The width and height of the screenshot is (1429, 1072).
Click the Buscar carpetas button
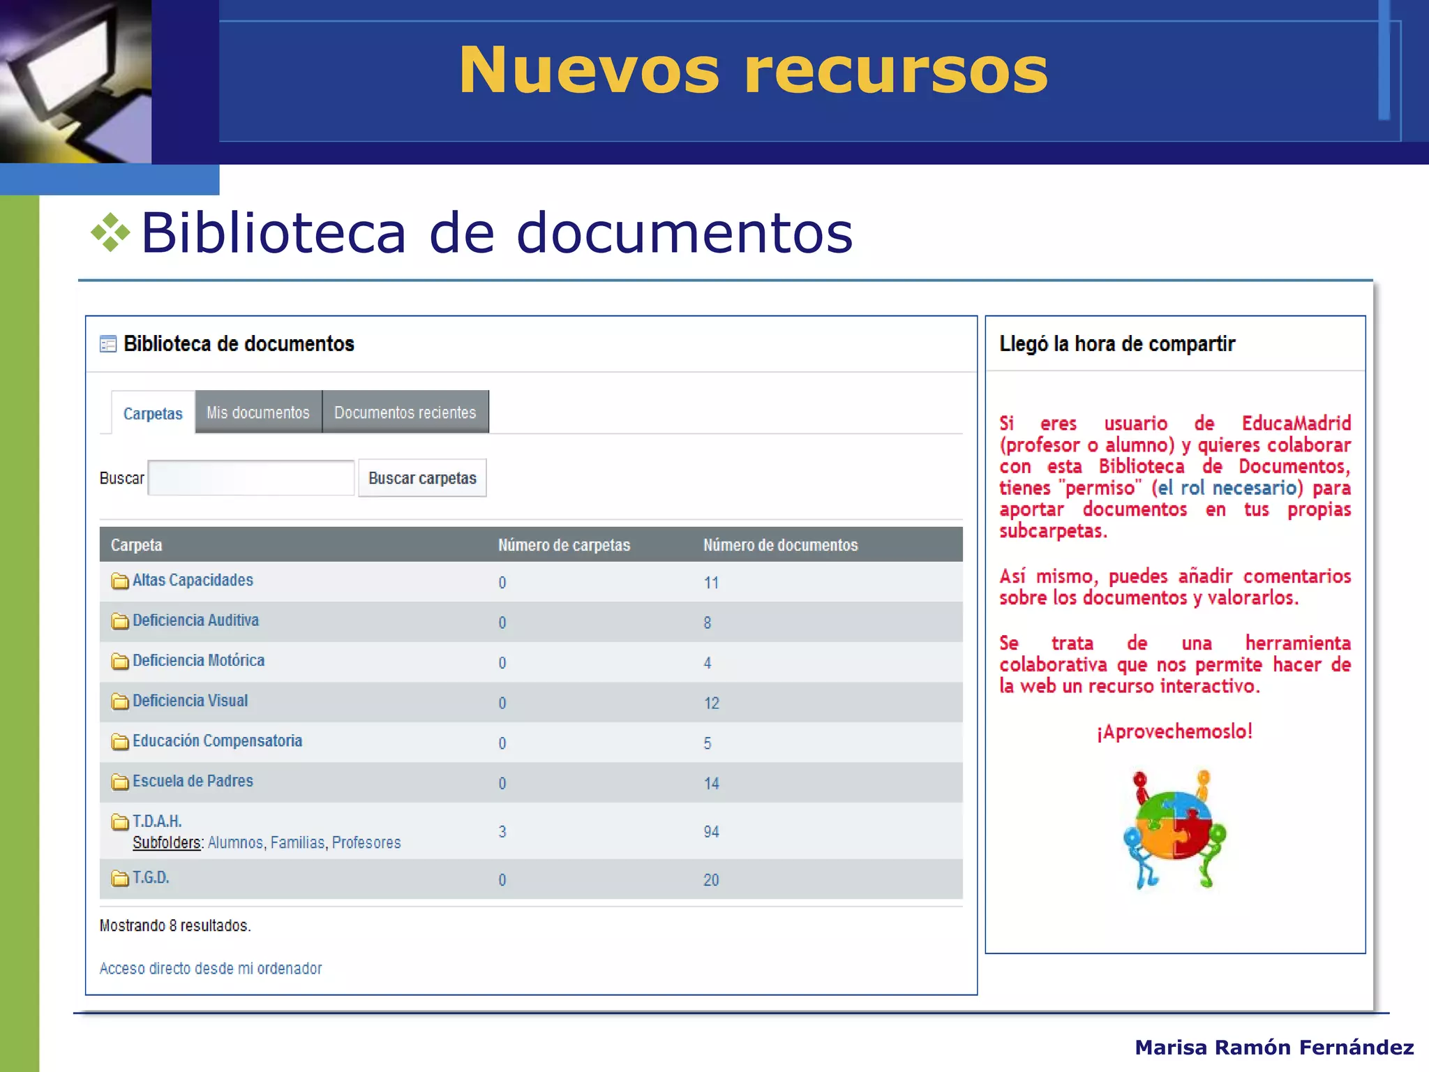point(422,478)
